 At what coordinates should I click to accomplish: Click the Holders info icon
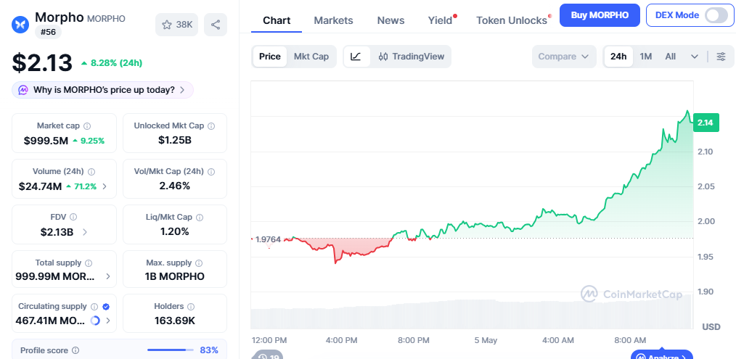coord(191,307)
